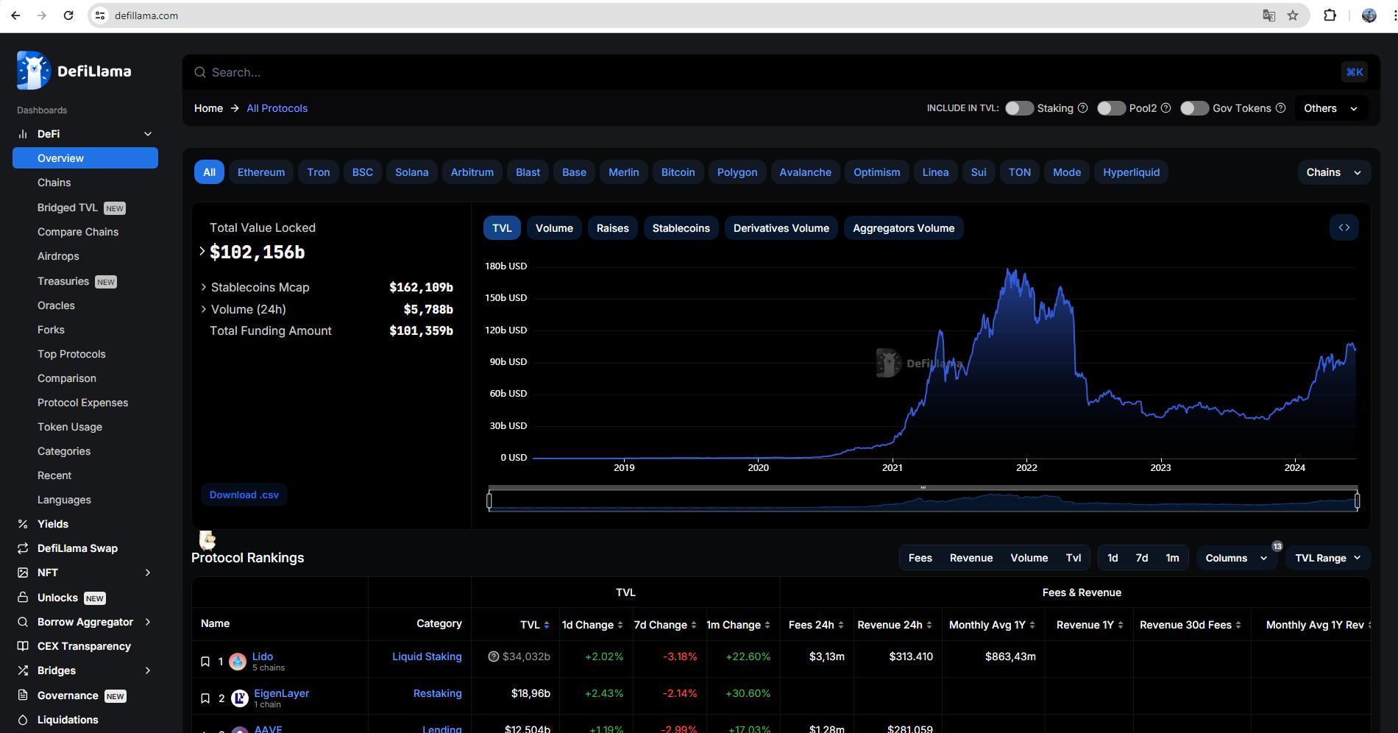The height and width of the screenshot is (733, 1398).
Task: Bookmark this page with the star icon
Action: [1293, 15]
